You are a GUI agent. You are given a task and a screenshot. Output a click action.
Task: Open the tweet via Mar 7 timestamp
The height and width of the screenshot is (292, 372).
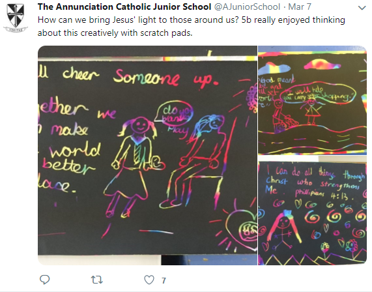300,7
